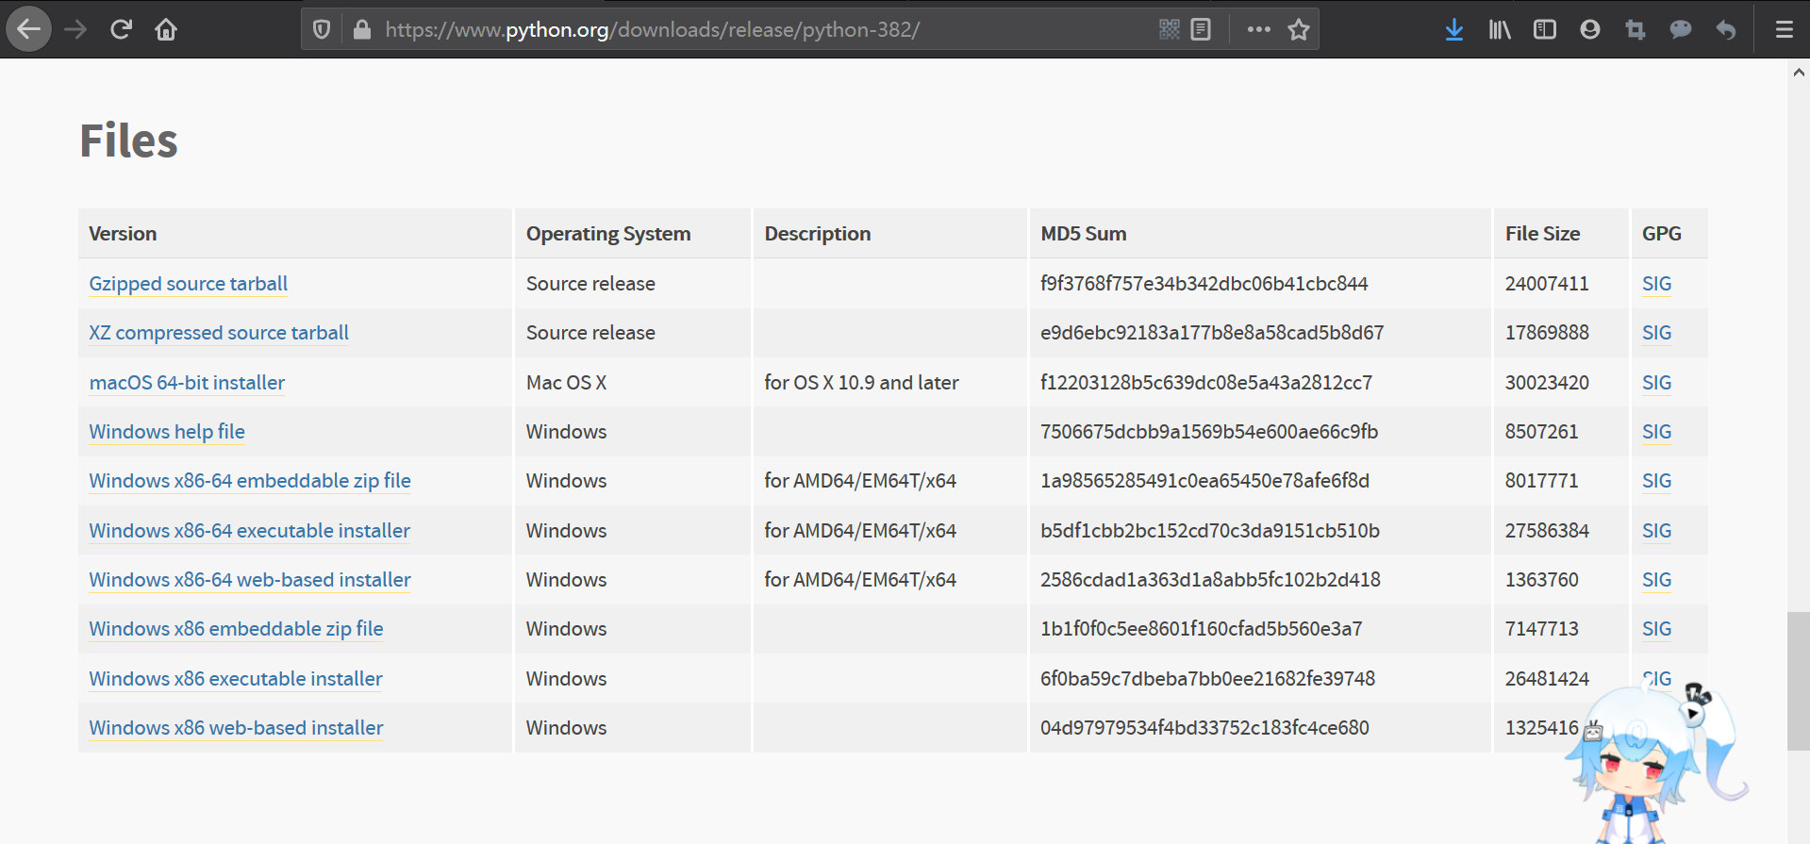Click the play icon on the mascot
1810x844 pixels.
[1694, 714]
